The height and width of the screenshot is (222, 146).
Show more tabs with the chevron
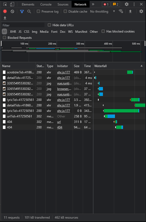click(93, 4)
